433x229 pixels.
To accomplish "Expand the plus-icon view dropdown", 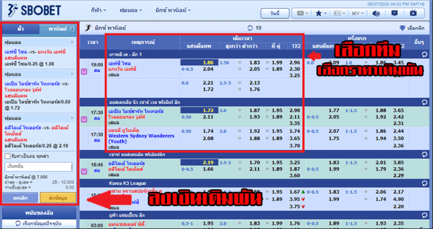I will point(303,14).
